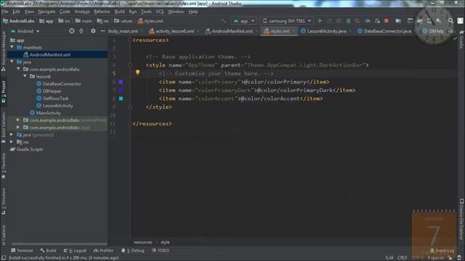465x261 pixels.
Task: Click the style breadcrumb below editor
Action: (x=165, y=242)
